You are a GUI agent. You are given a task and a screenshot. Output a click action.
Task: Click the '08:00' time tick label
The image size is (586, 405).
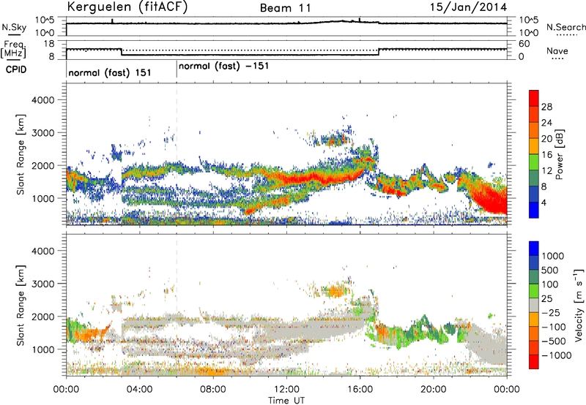click(213, 390)
